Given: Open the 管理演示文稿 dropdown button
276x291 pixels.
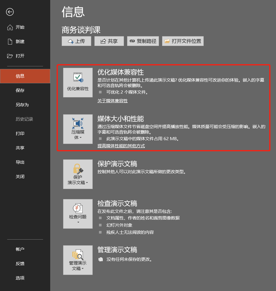Looking at the screenshot, I should (78, 260).
